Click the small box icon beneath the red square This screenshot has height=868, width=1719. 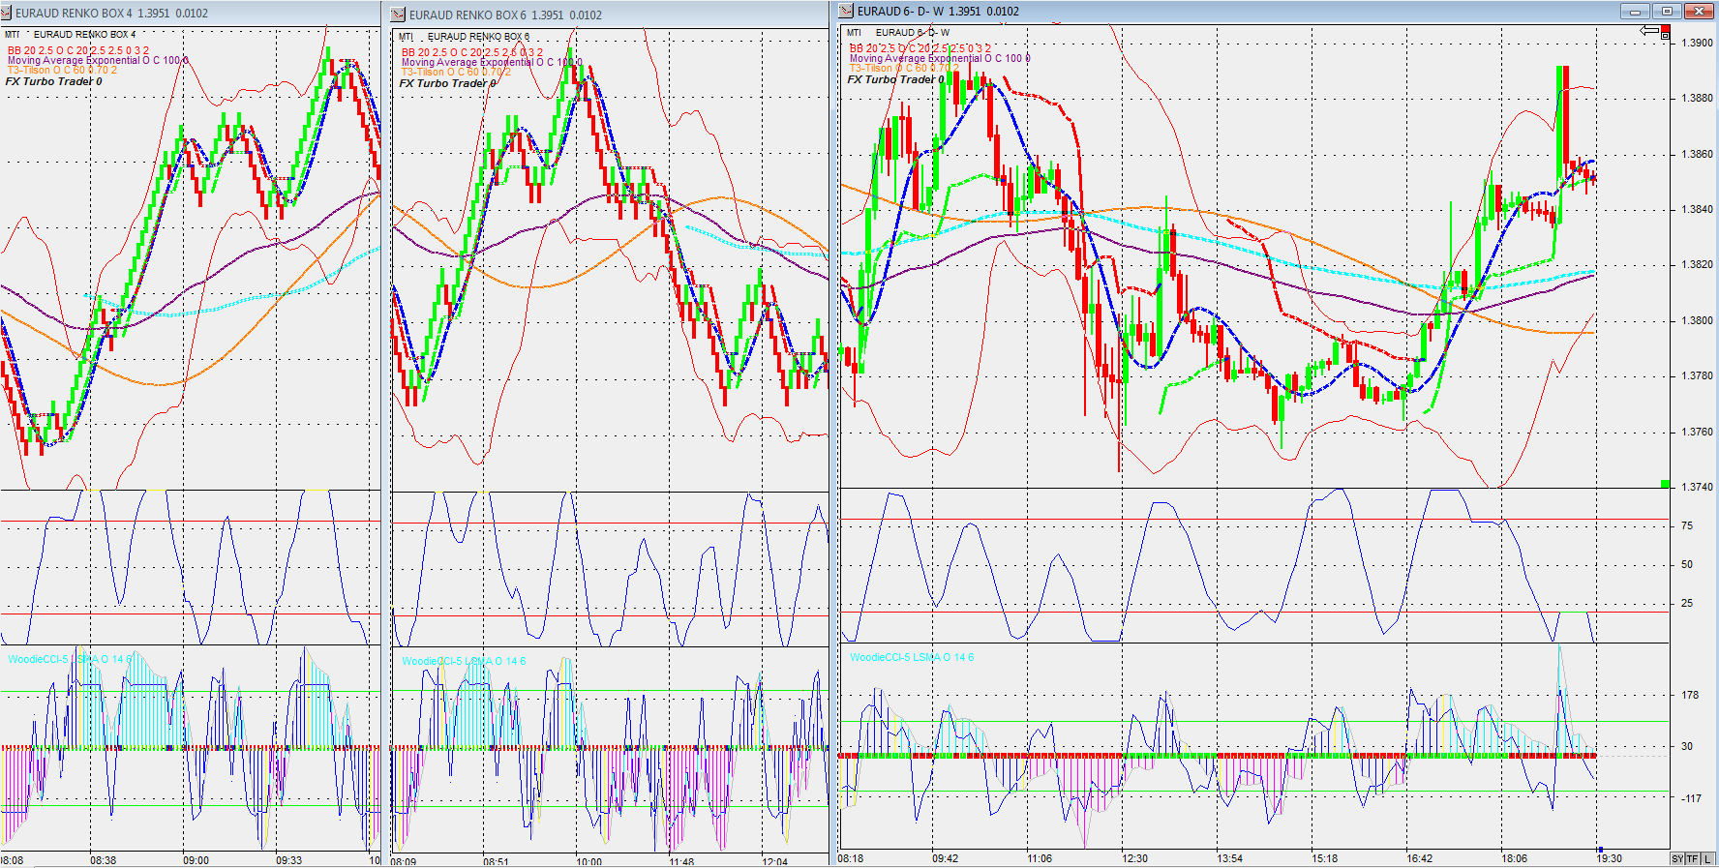click(x=1665, y=37)
